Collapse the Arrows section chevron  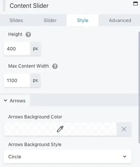click(x=5, y=100)
